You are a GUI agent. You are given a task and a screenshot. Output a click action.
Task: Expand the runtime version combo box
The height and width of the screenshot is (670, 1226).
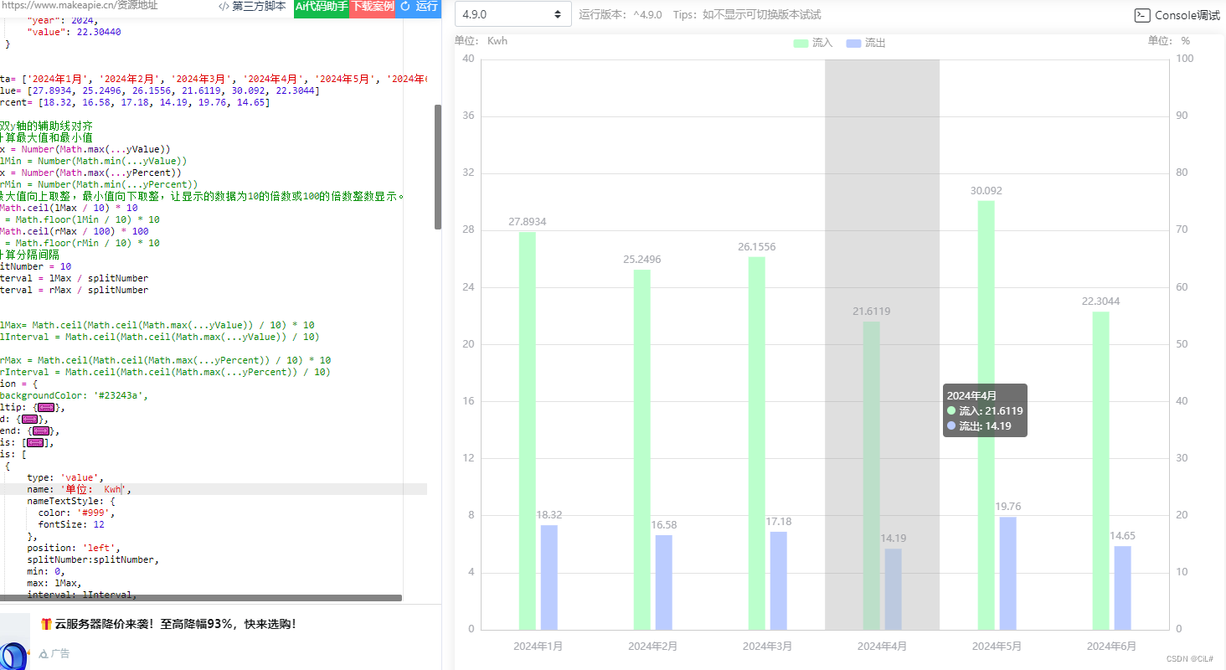click(x=513, y=14)
